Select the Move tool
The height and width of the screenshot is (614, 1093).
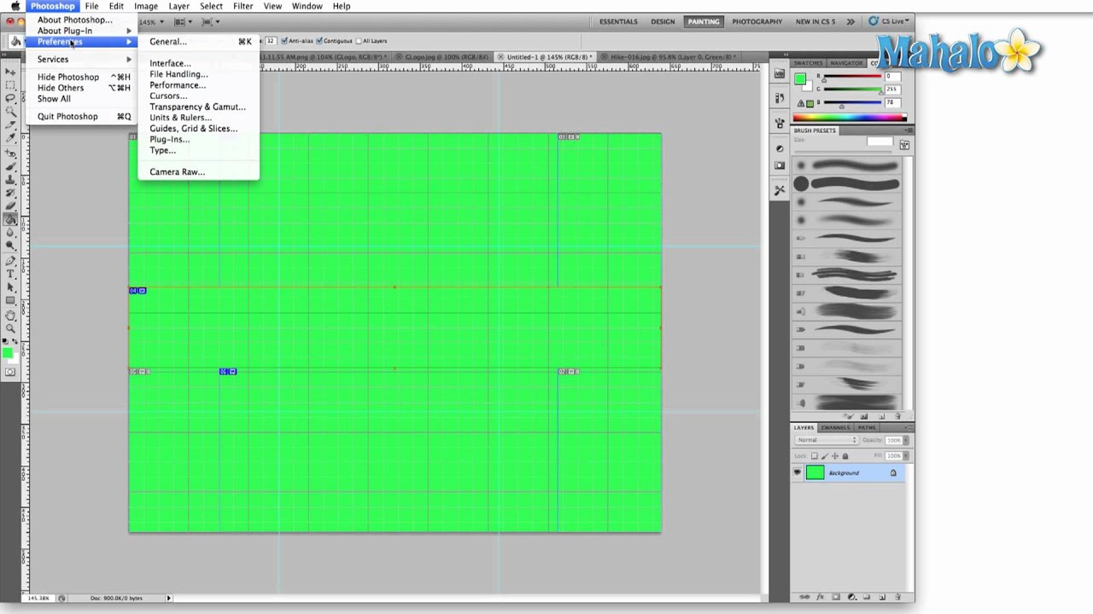(11, 72)
